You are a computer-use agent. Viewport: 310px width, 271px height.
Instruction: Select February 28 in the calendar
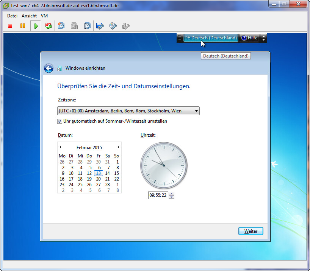[x=107, y=185]
